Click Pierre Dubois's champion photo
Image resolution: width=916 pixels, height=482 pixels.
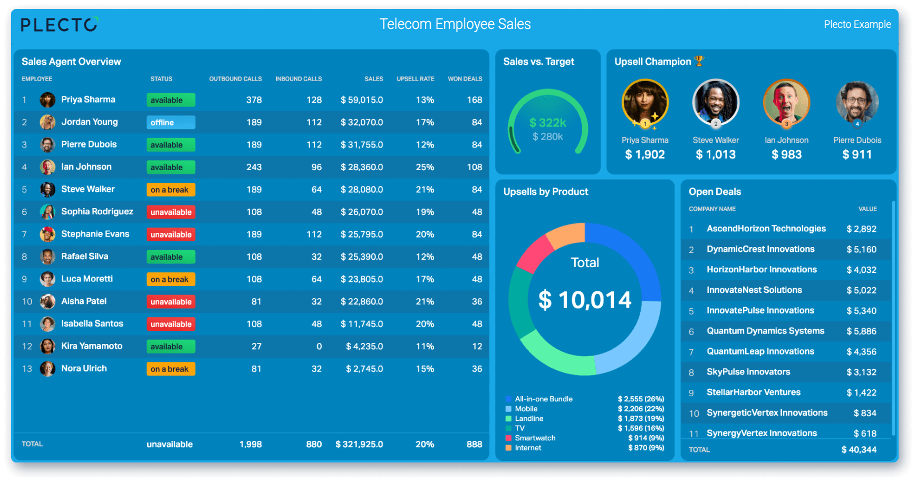pyautogui.click(x=857, y=103)
